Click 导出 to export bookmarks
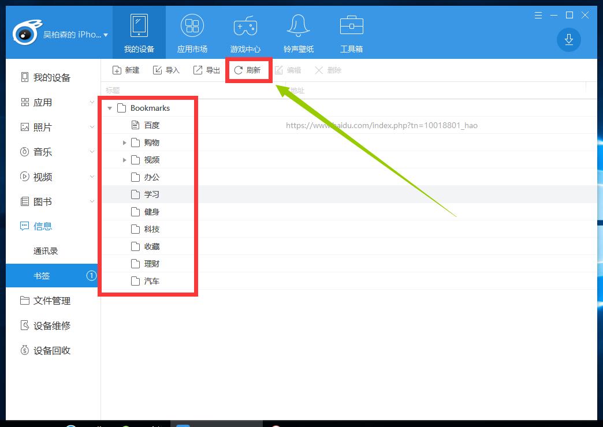The image size is (603, 427). pos(207,70)
